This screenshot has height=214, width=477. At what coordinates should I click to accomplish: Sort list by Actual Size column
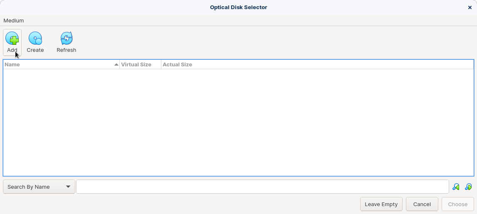coord(317,64)
